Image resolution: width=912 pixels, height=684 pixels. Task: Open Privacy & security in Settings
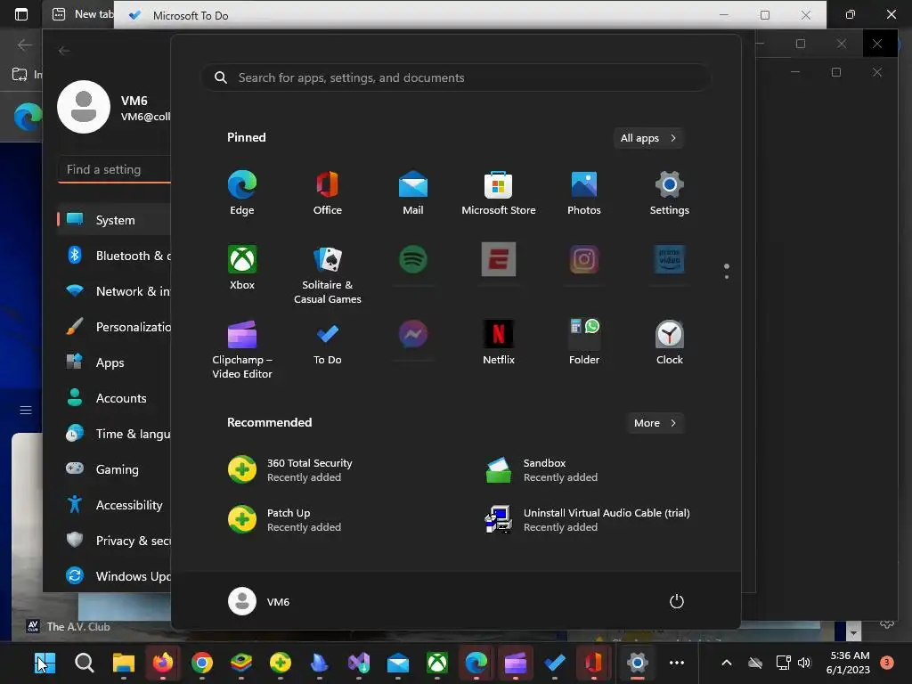click(x=114, y=541)
